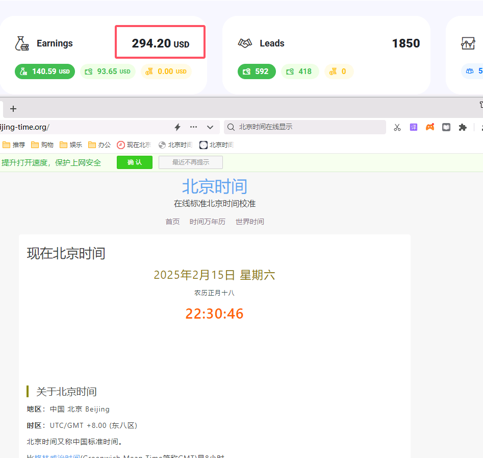Image resolution: width=483 pixels, height=458 pixels.
Task: Click the Leads handshake icon
Action: point(245,43)
